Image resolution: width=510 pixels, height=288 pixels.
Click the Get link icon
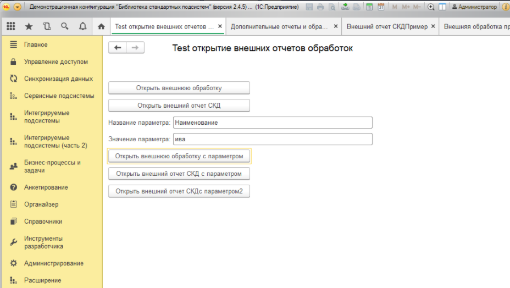345,7
